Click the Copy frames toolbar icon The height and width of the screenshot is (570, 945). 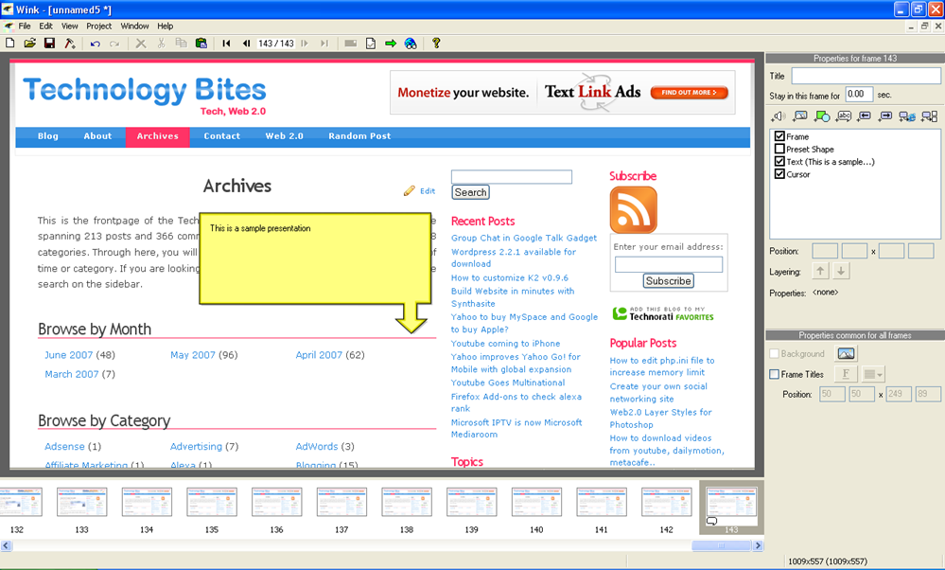(x=181, y=44)
